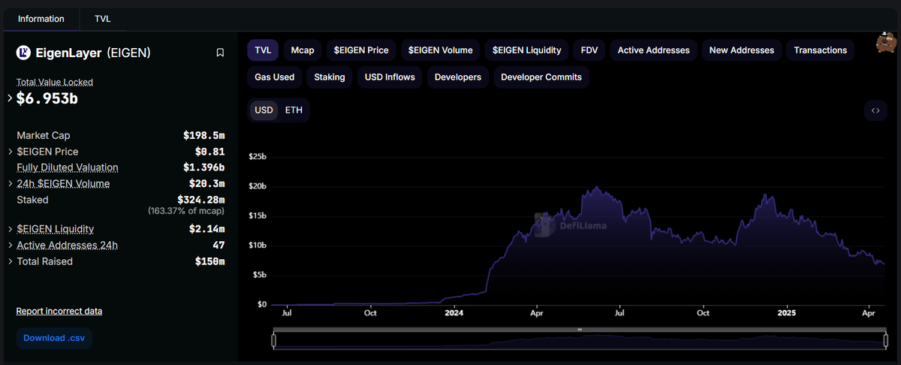
Task: Open the embed chart code icon
Action: coord(875,110)
